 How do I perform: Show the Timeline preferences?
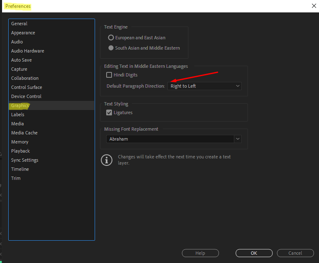point(20,169)
